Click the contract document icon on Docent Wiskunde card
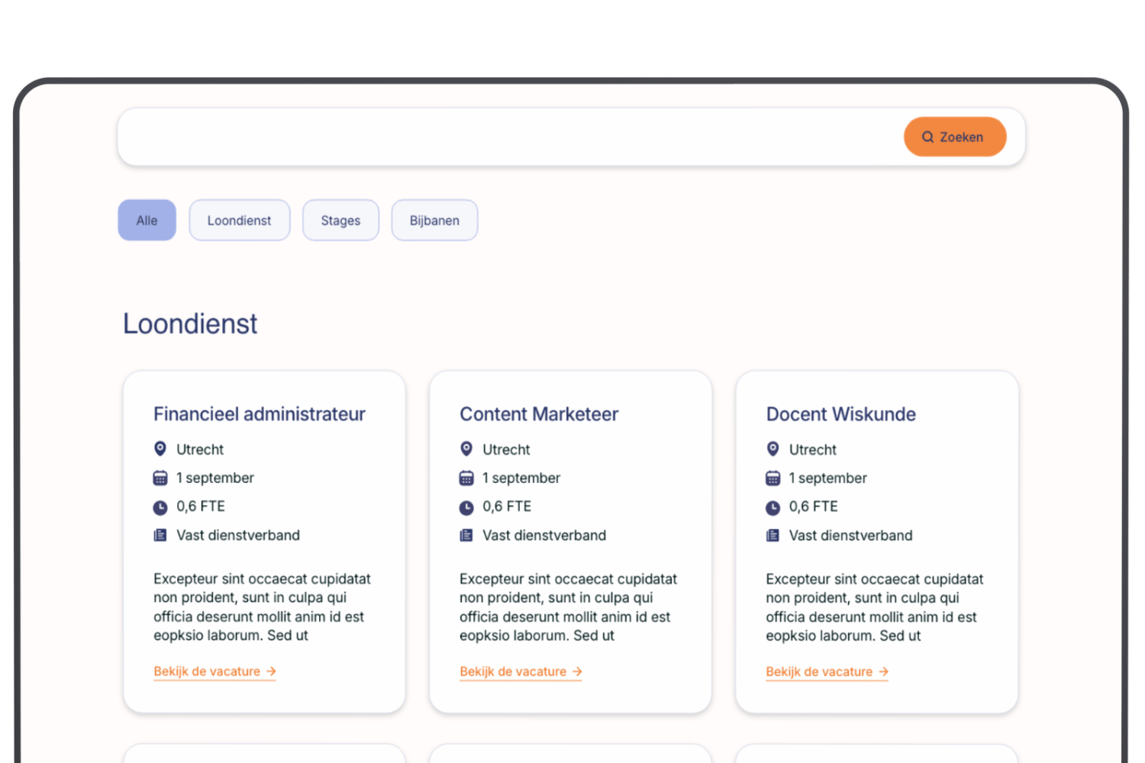 [772, 536]
